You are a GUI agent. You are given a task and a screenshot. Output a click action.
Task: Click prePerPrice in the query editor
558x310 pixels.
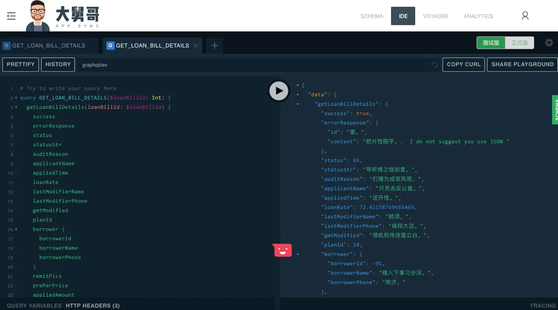point(50,286)
